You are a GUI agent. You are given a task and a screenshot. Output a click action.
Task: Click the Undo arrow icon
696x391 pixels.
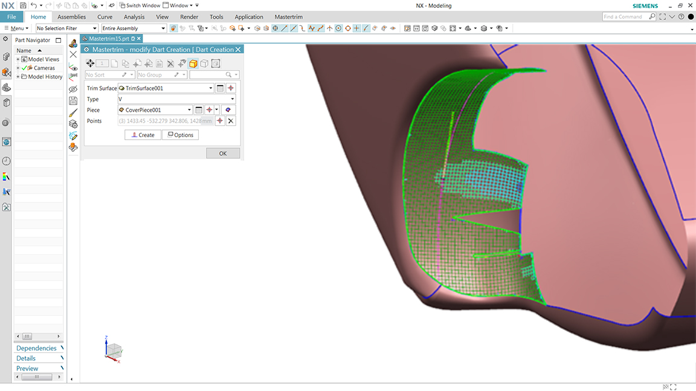(34, 5)
